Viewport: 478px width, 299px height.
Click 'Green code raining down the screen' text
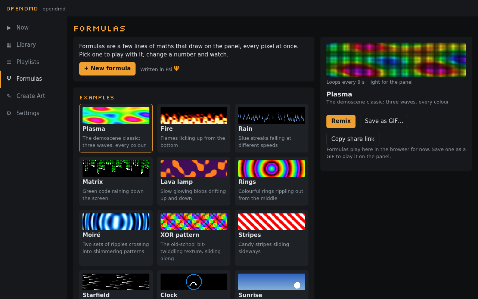[113, 195]
